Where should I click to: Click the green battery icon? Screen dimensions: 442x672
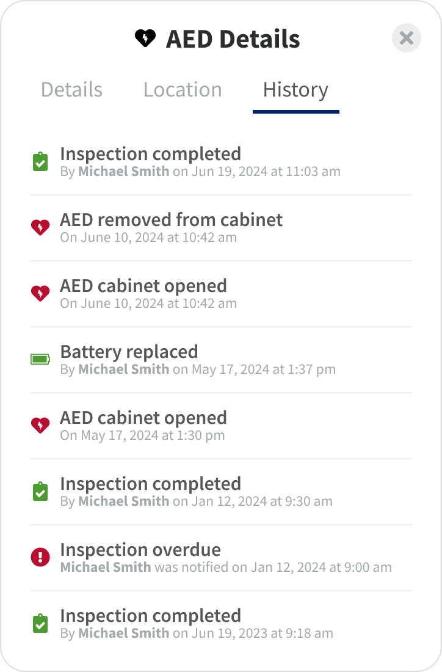pos(40,359)
